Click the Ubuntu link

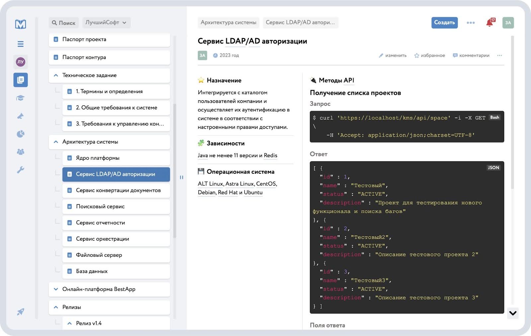[253, 193]
